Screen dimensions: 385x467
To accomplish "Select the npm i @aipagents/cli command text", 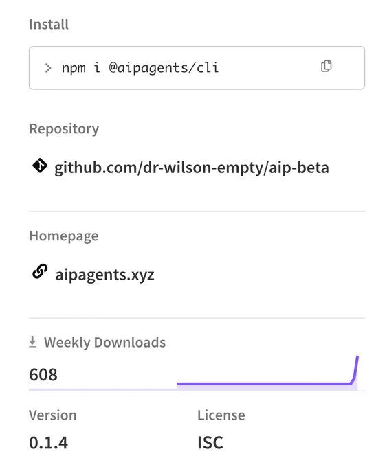I will tap(140, 68).
